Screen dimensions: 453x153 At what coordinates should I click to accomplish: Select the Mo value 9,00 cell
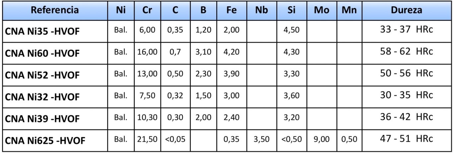click(321, 140)
